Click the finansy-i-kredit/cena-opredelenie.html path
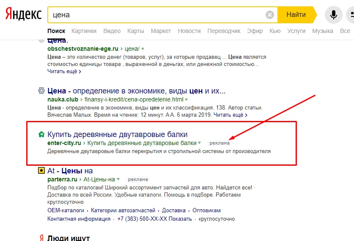The width and height of the screenshot is (354, 241). pos(134,99)
